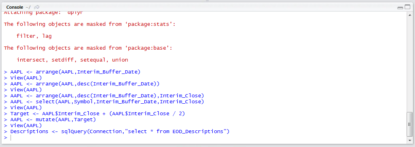Screen dimensions: 415x147
Task: Click the 'intersect, setdiff, setequal, union' text
Action: click(72, 60)
